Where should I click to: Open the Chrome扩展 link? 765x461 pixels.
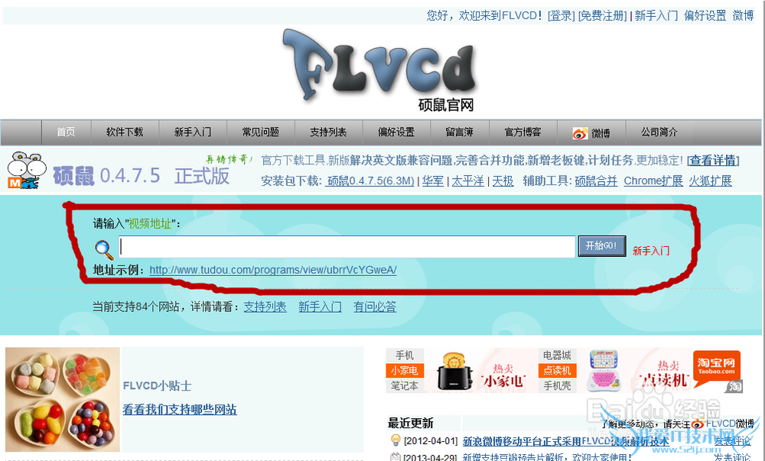[653, 180]
